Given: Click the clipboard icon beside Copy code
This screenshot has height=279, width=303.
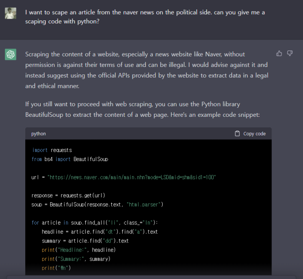Looking at the screenshot, I should coord(237,134).
